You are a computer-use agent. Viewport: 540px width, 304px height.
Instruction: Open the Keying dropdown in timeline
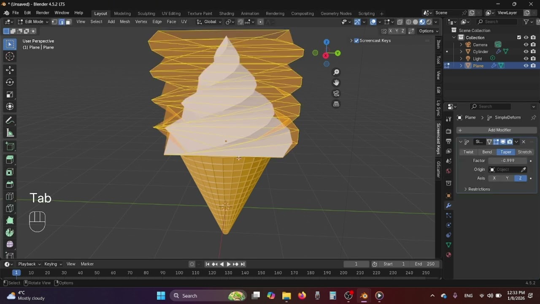(x=53, y=264)
